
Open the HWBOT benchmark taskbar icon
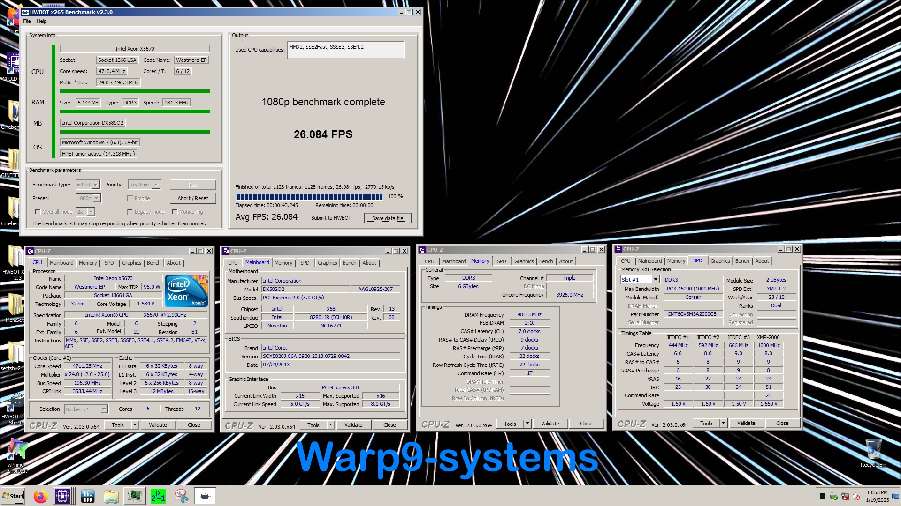pos(88,496)
